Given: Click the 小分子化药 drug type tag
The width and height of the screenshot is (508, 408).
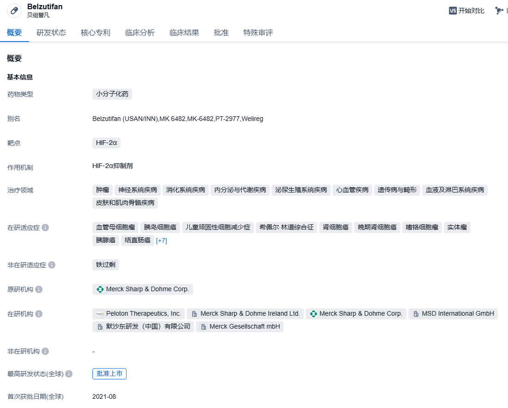Looking at the screenshot, I should point(112,94).
